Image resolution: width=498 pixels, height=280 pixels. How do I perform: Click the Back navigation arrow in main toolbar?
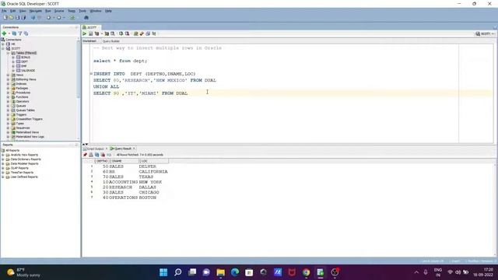coord(48,18)
